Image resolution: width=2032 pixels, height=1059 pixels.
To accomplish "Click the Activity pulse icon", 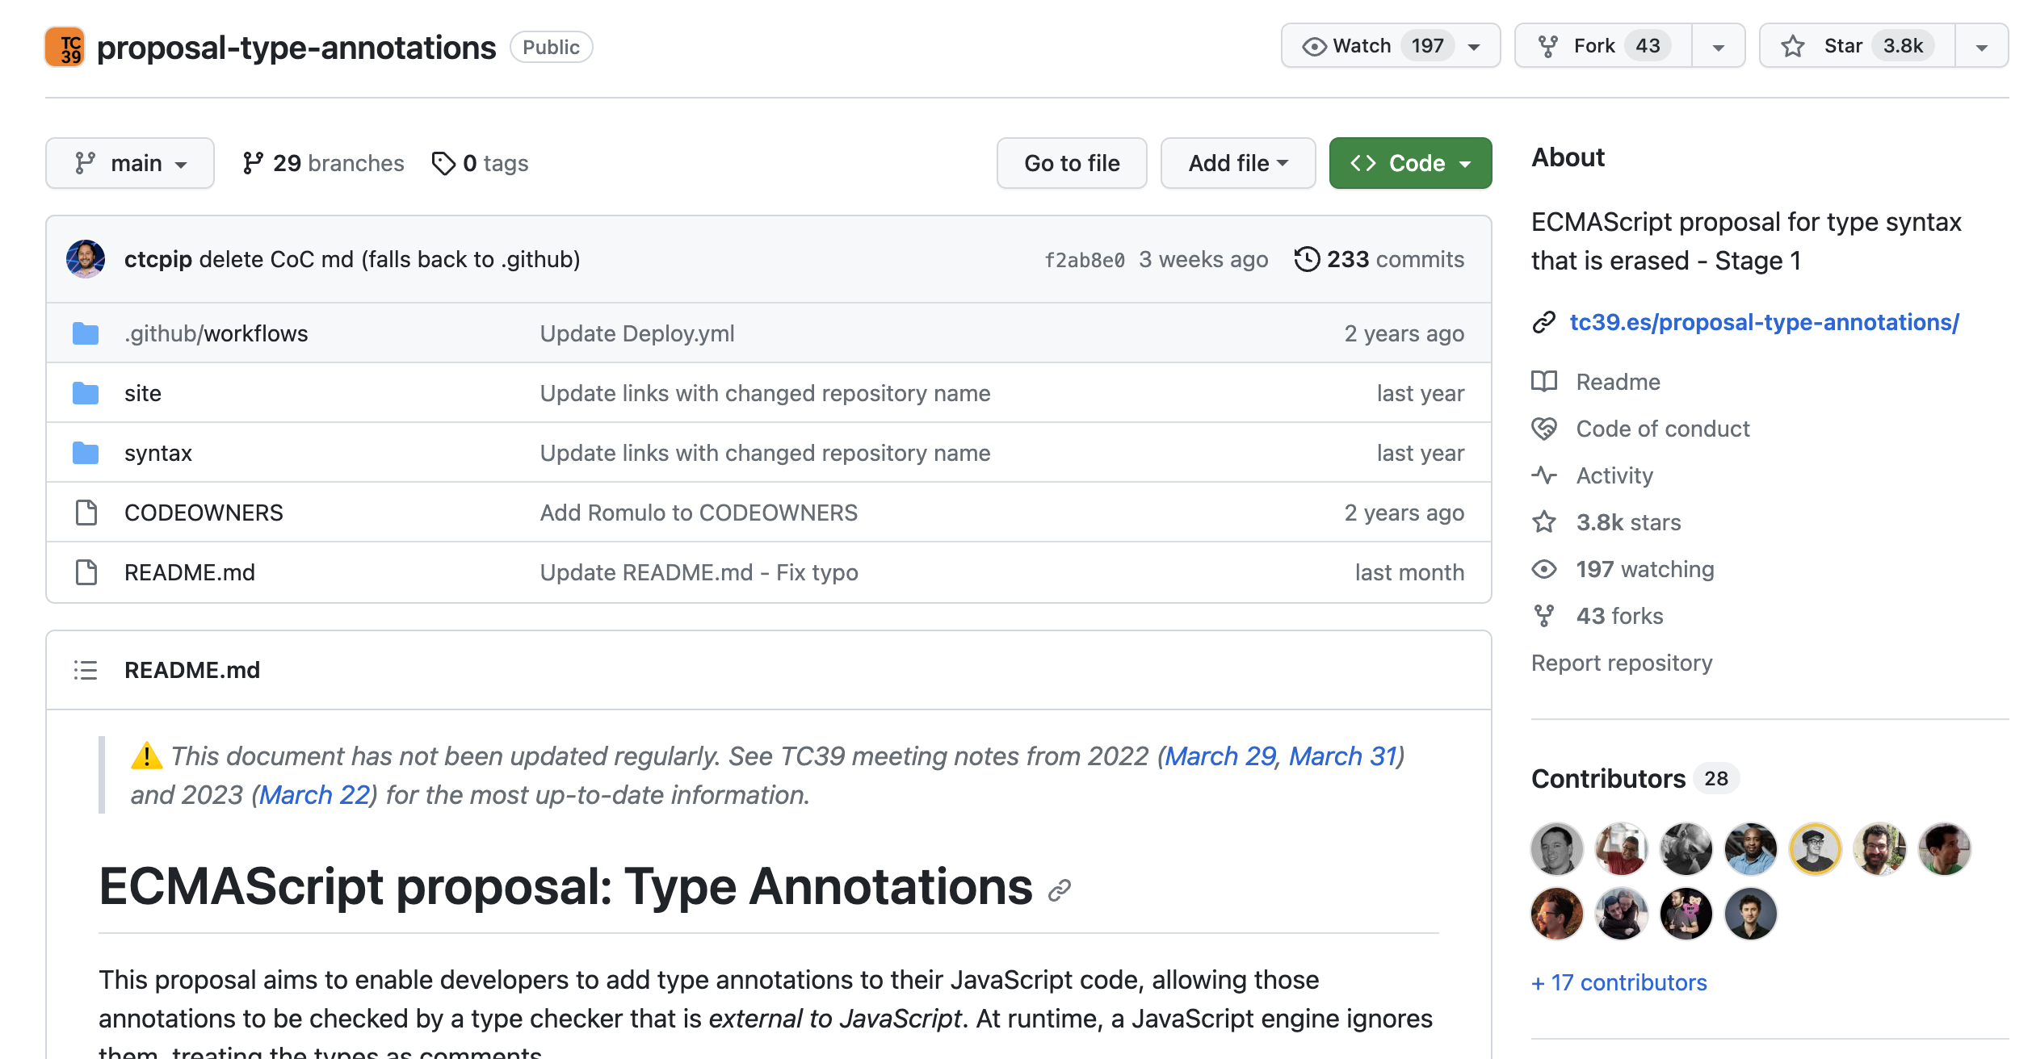I will point(1543,475).
